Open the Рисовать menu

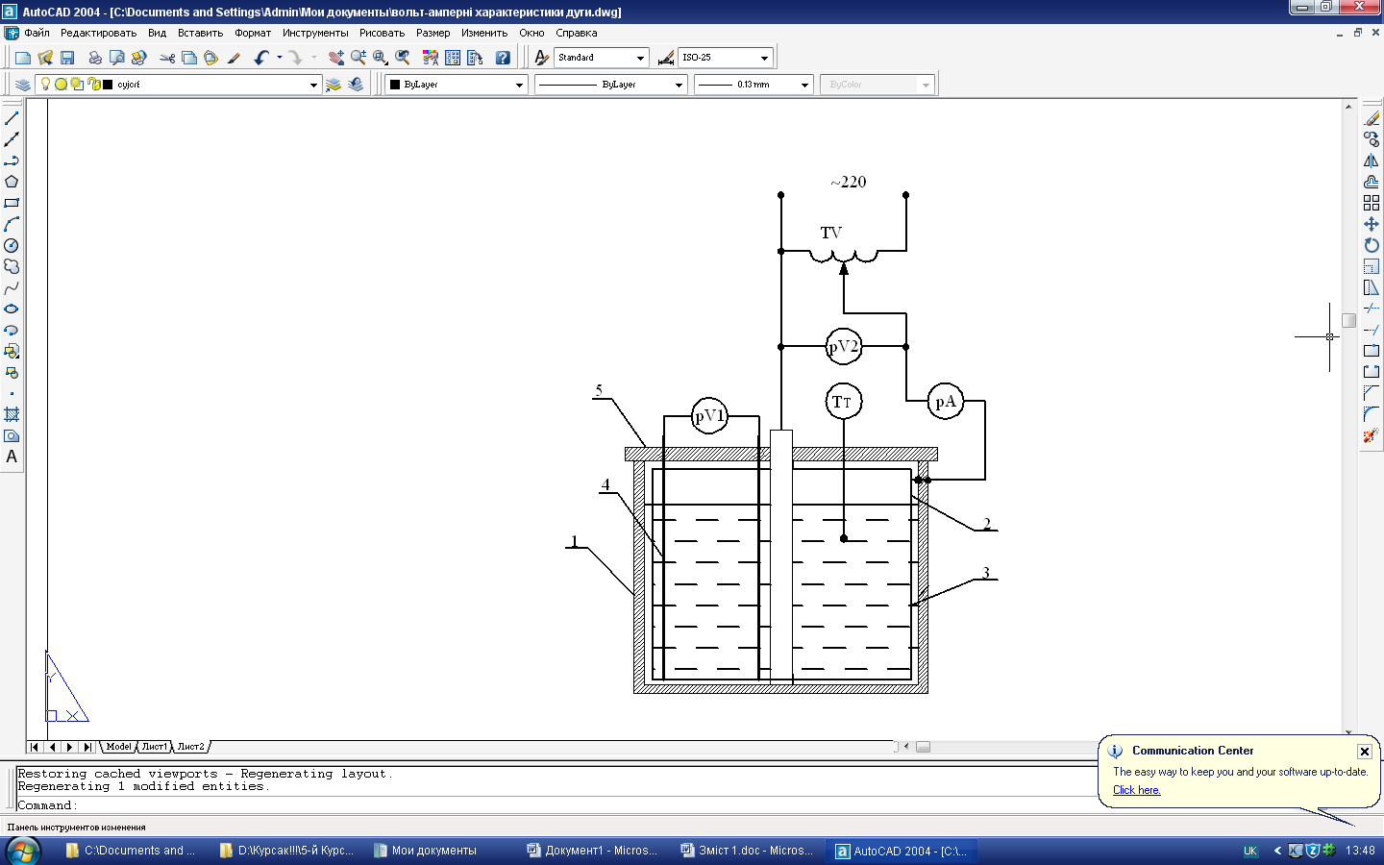tap(382, 33)
